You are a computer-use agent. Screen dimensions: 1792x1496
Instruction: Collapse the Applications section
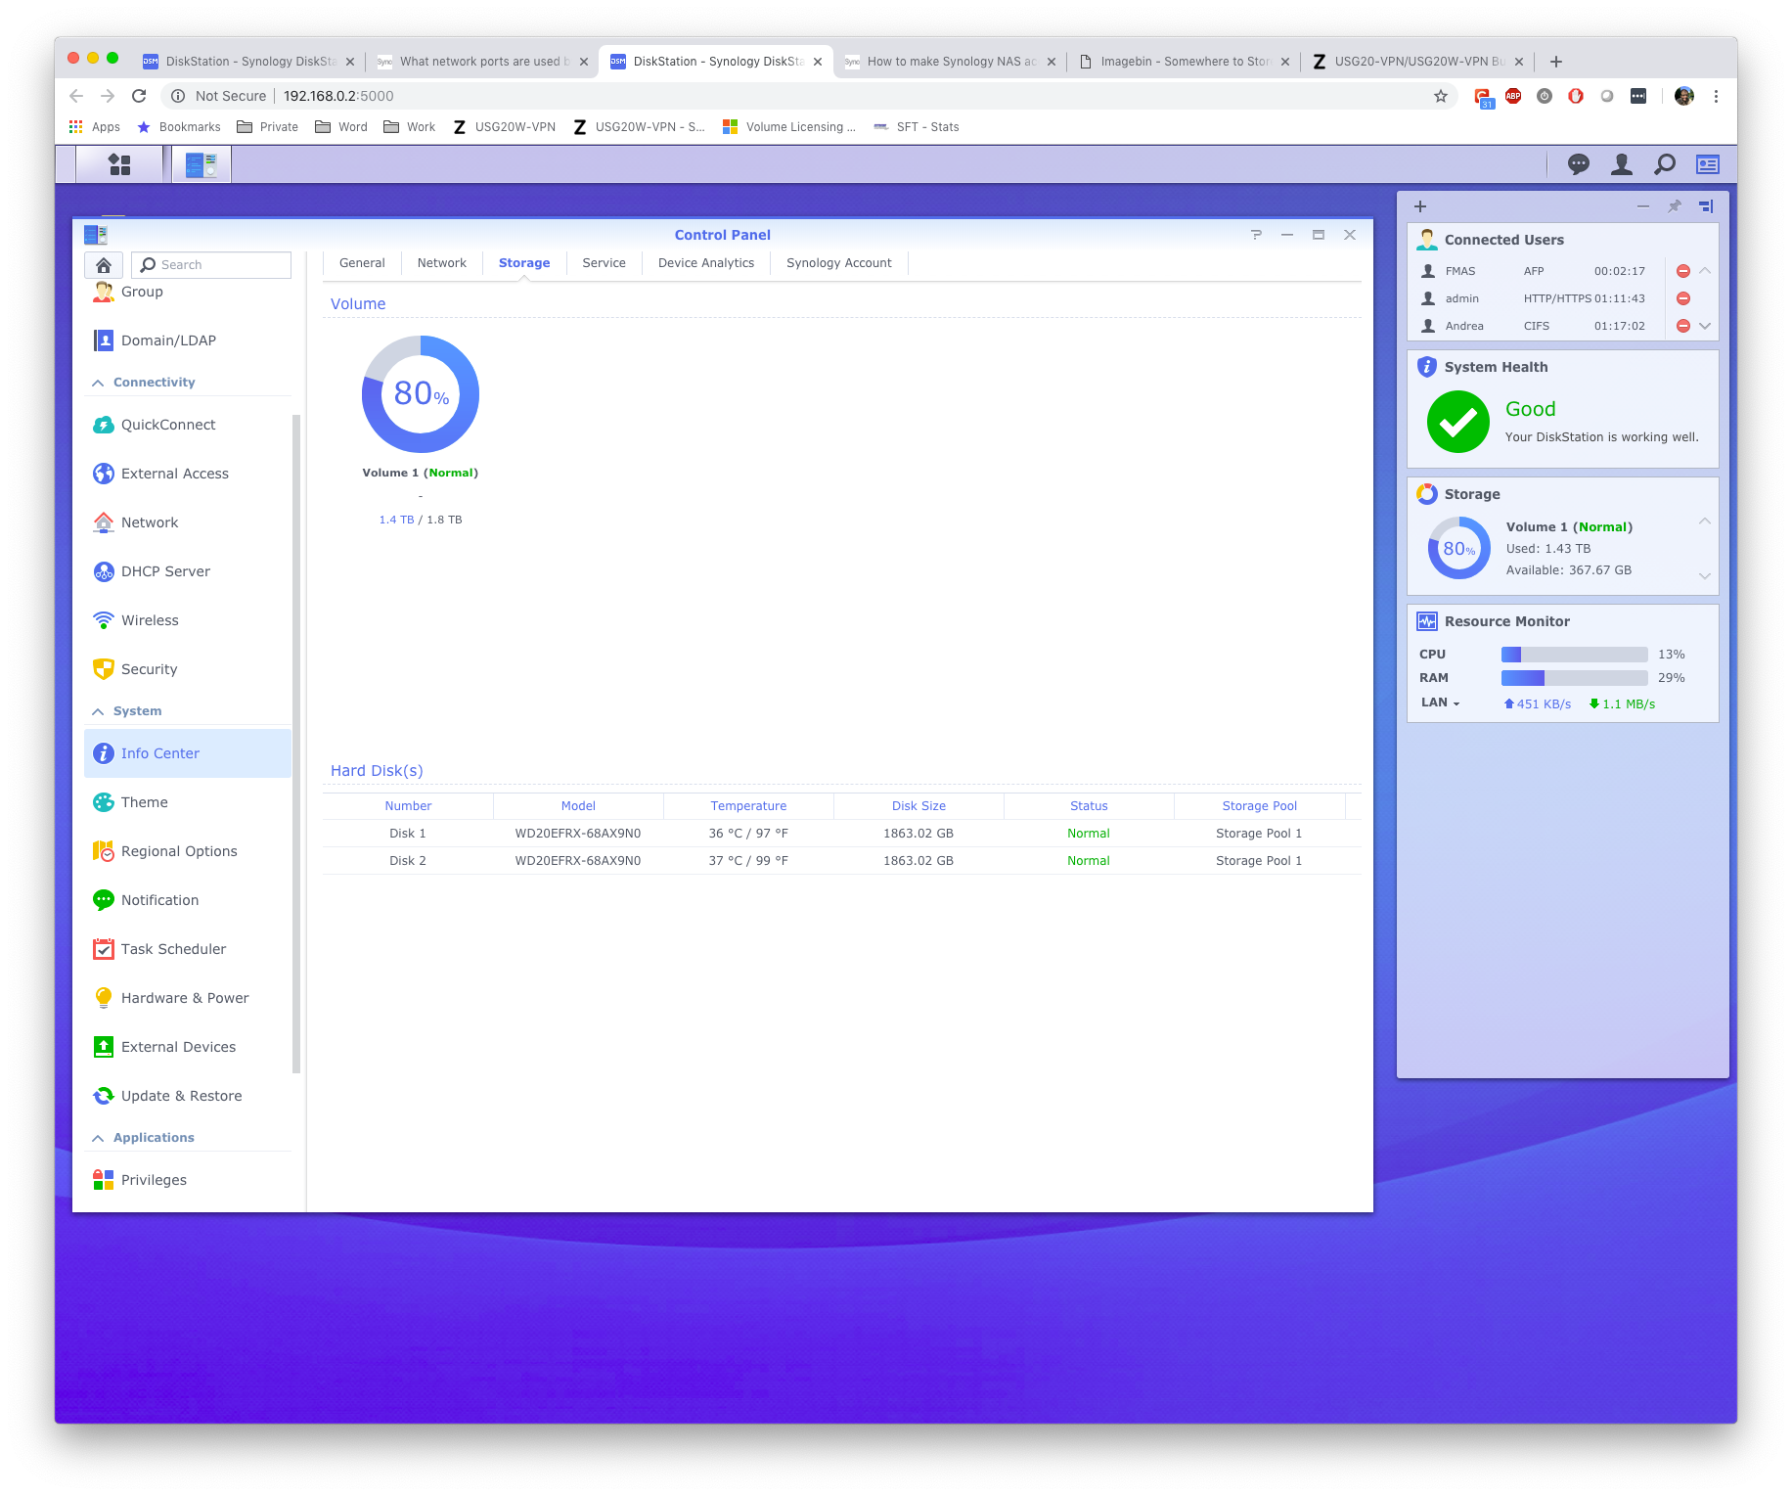pos(98,1138)
